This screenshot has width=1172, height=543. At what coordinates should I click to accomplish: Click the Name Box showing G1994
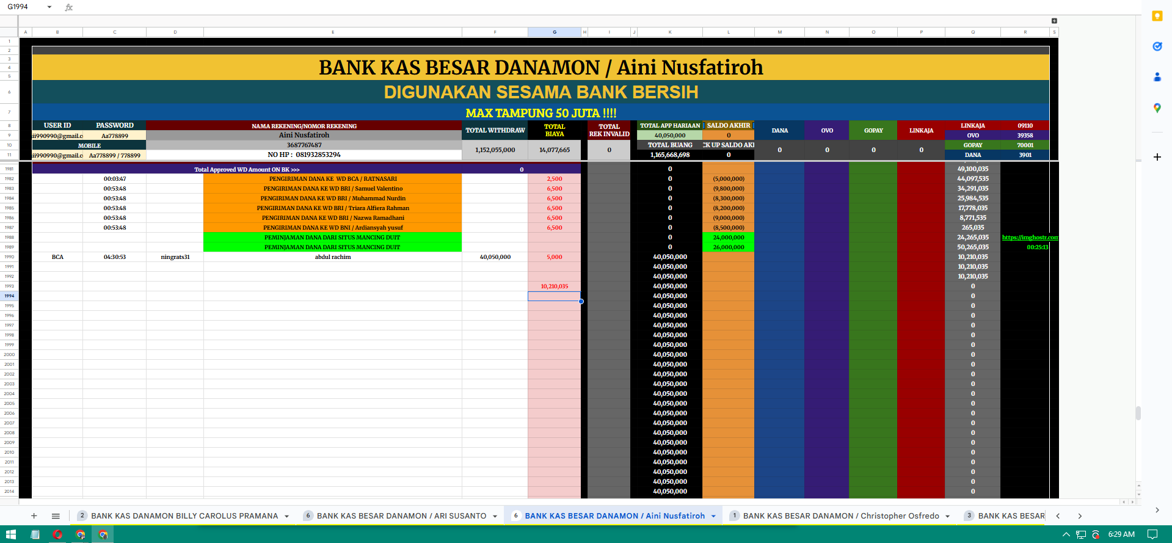tap(23, 7)
